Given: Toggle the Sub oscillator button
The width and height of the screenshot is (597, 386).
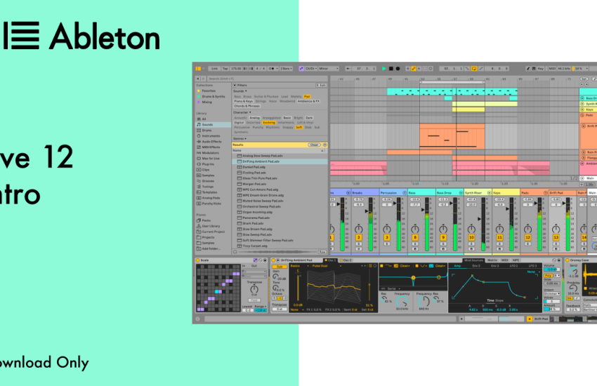Looking at the screenshot, I should tap(280, 267).
